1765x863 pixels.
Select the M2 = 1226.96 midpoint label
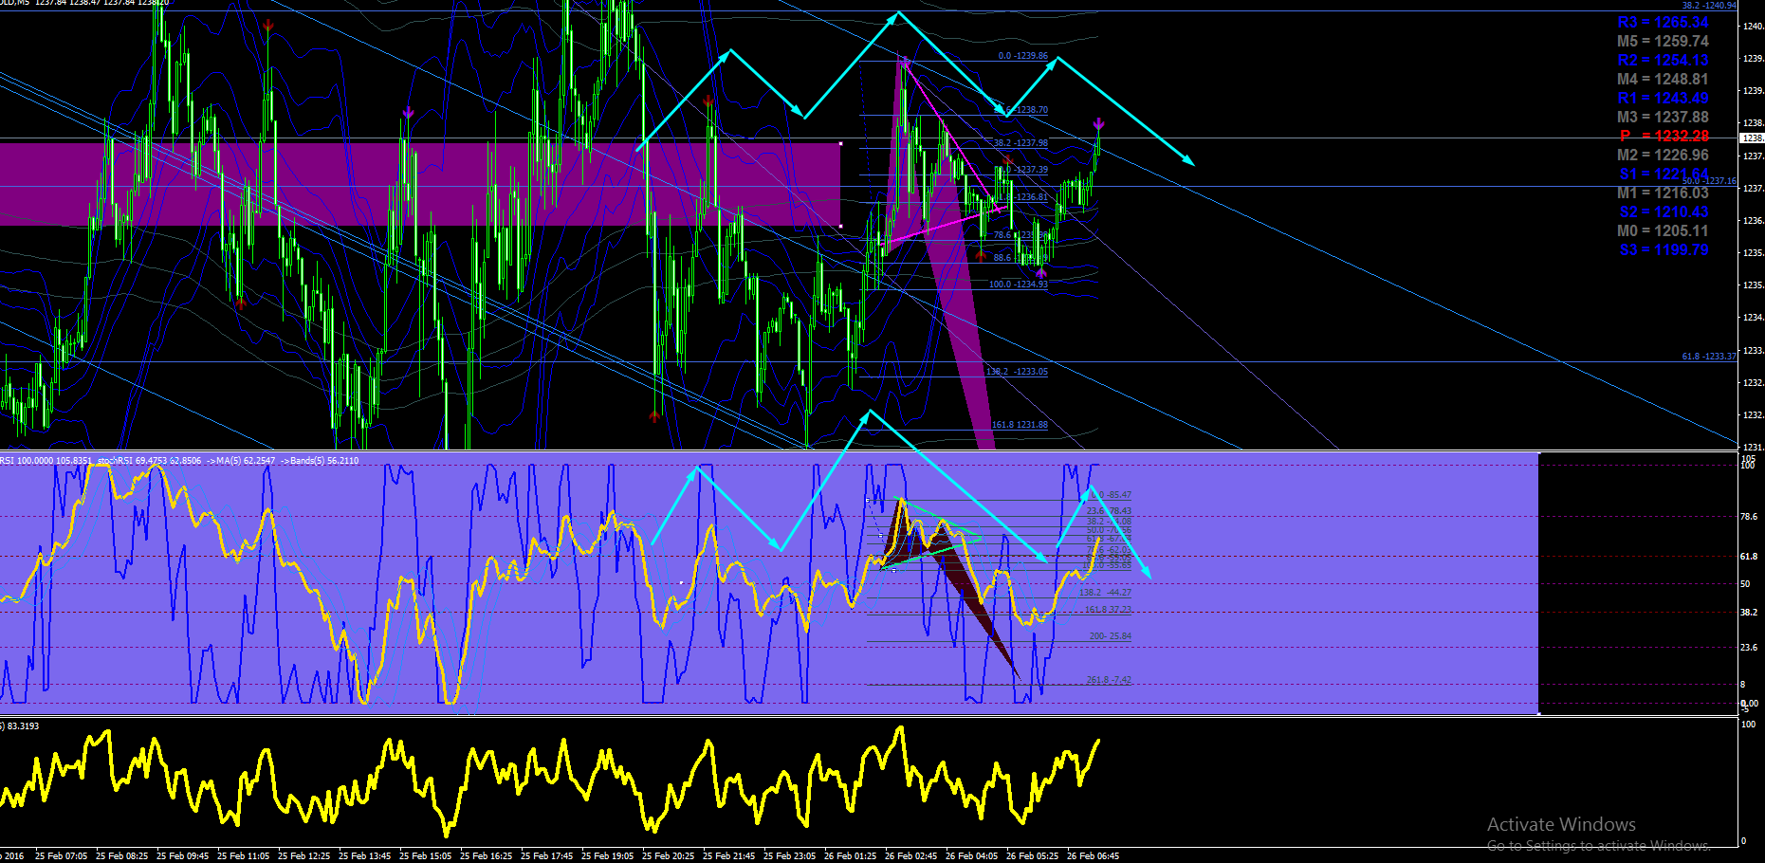tap(1663, 156)
